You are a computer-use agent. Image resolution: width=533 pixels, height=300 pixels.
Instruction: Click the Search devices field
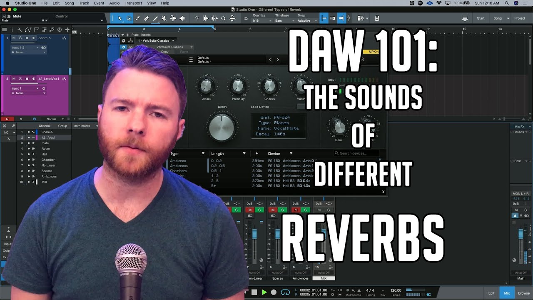pyautogui.click(x=356, y=153)
